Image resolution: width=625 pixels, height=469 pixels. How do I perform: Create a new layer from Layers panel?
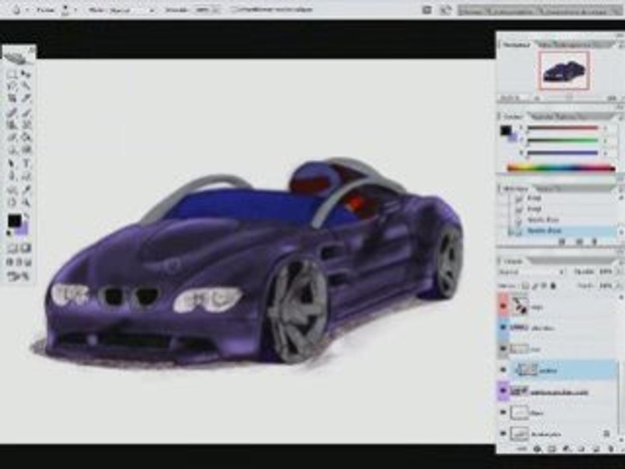597,449
